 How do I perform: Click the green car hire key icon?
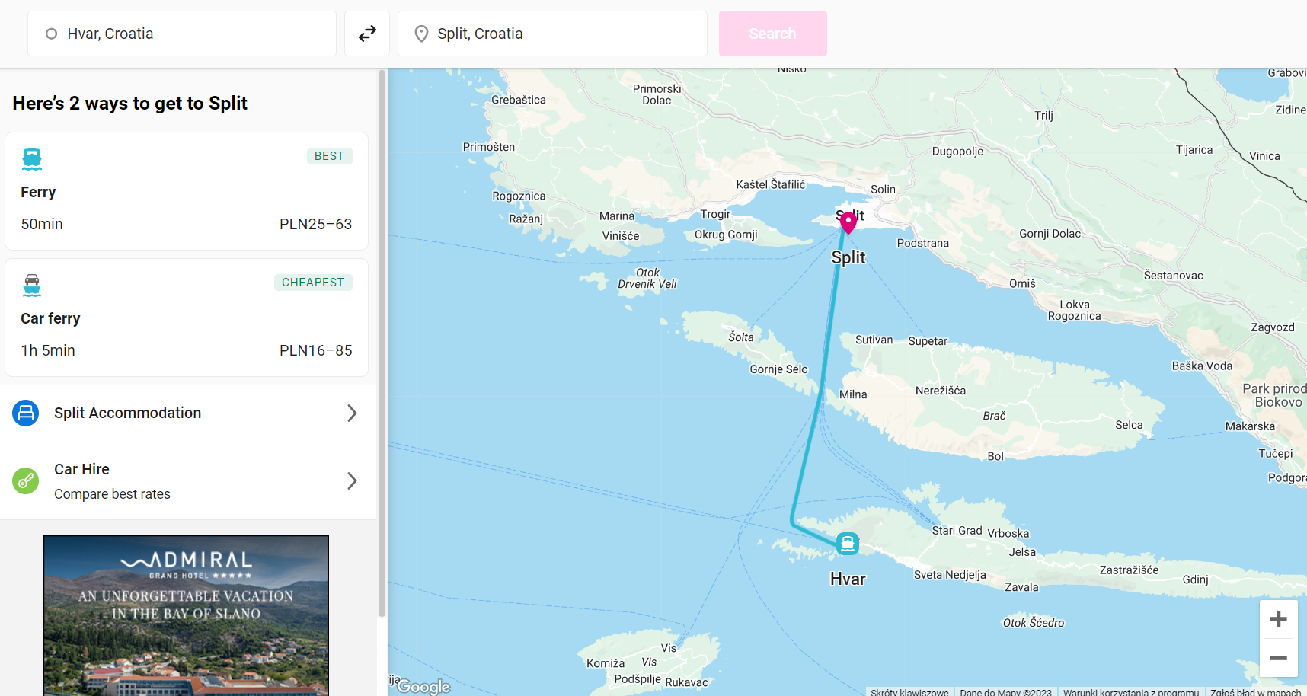point(26,480)
